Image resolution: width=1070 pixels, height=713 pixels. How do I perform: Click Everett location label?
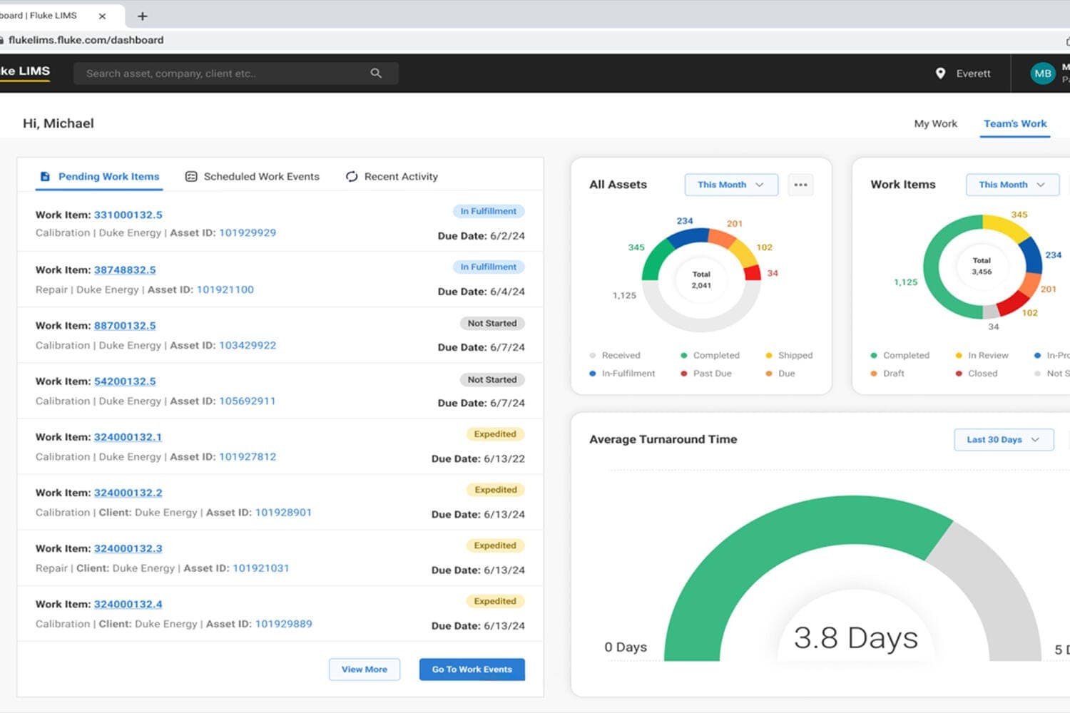973,73
